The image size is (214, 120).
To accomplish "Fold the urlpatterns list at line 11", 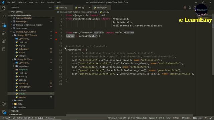I will click(x=65, y=50).
